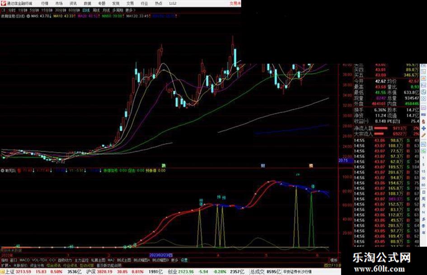427x275 pixels.
Task: Switch sub-chart to CCI indicator
Action: point(52,260)
